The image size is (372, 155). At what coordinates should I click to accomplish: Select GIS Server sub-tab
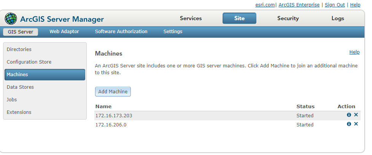click(x=21, y=32)
